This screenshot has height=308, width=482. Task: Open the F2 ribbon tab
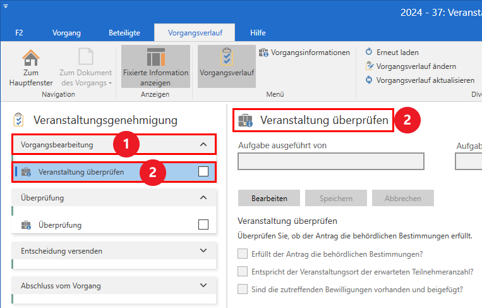coord(20,32)
